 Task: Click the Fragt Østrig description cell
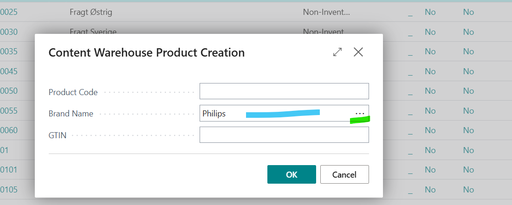[91, 12]
